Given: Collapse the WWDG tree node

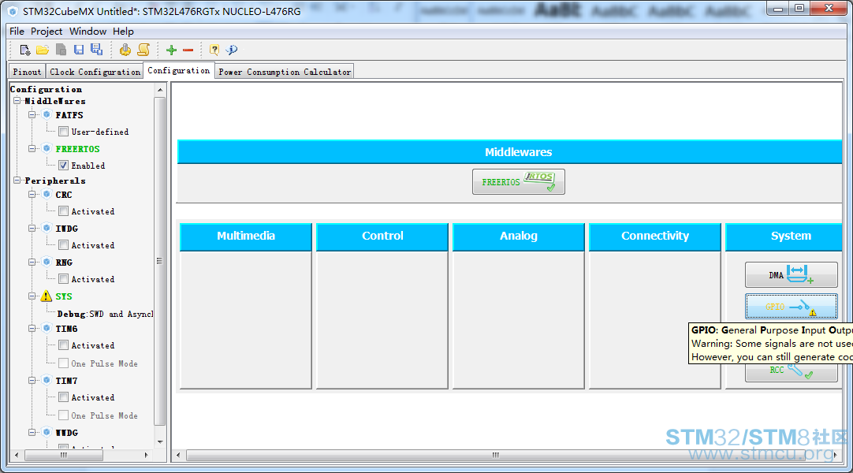Looking at the screenshot, I should coord(32,432).
